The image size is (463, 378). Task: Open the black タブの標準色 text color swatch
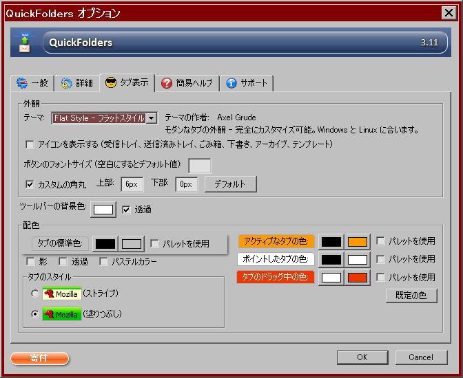(x=105, y=244)
